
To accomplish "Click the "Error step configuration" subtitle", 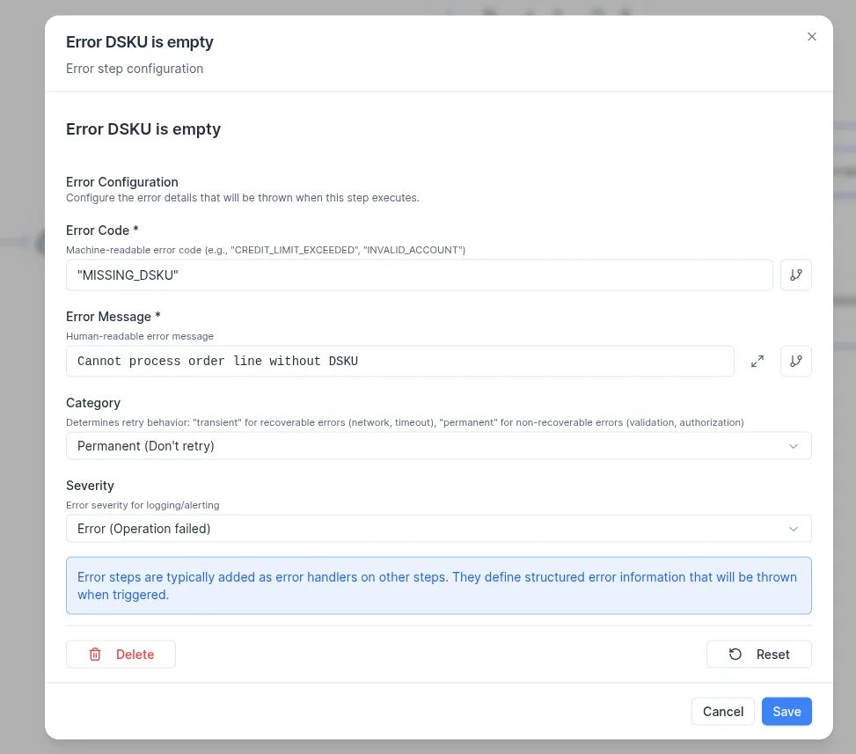I will pyautogui.click(x=135, y=69).
